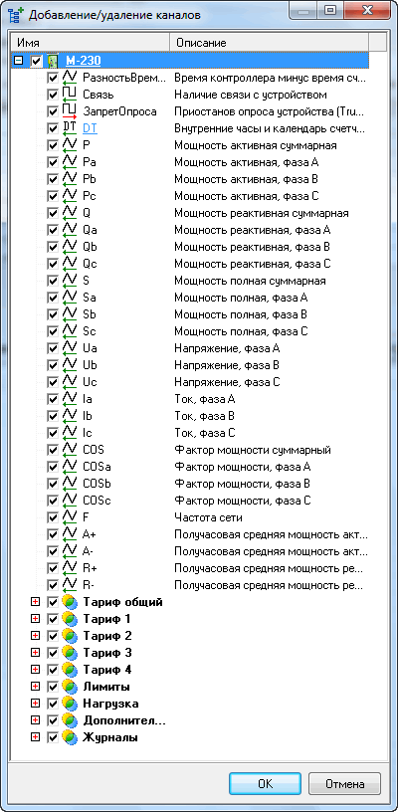Image resolution: width=398 pixels, height=812 pixels.
Task: Expand the Нагрузка group
Action: [x=35, y=704]
